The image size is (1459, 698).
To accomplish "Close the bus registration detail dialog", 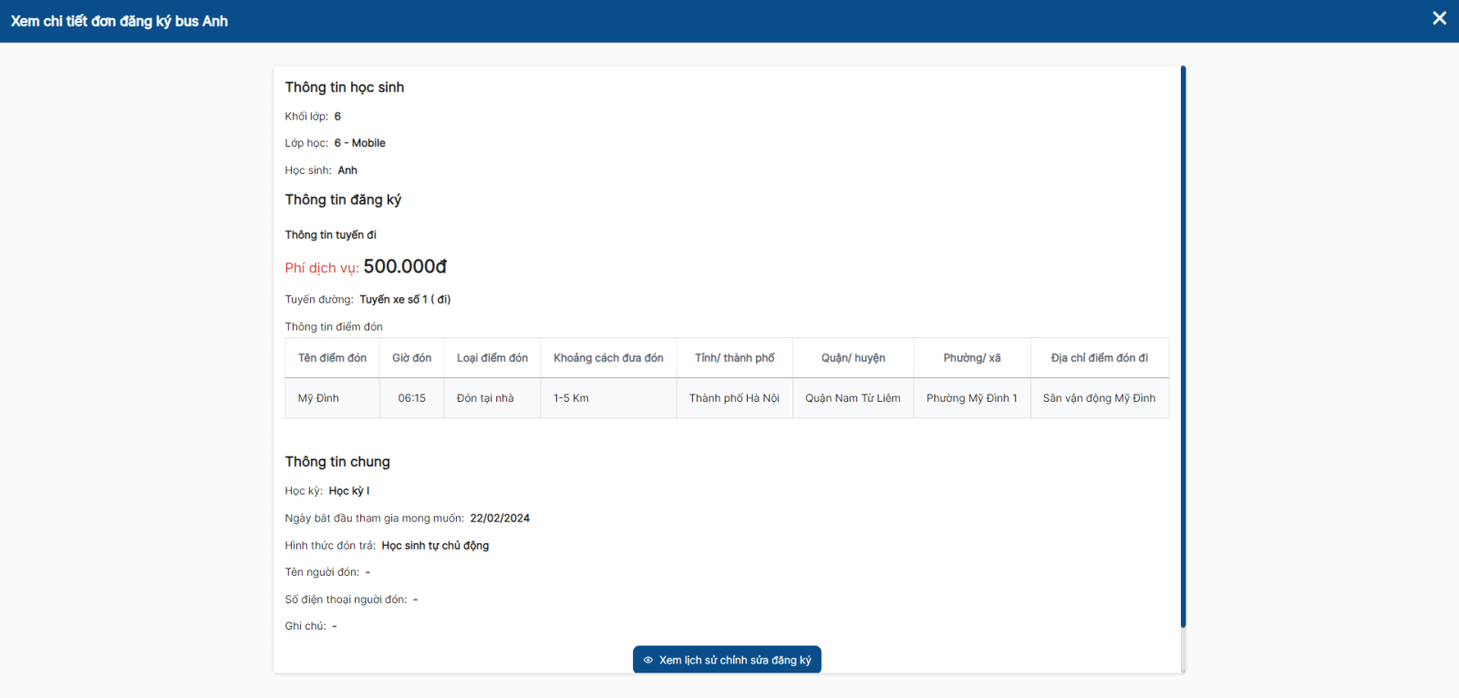I will coord(1440,18).
